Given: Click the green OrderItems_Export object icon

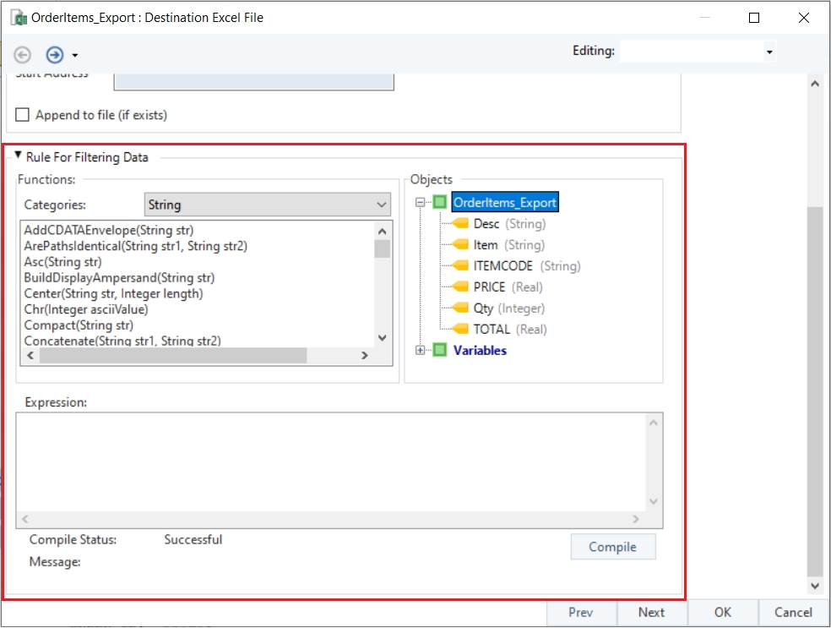Looking at the screenshot, I should (x=439, y=203).
